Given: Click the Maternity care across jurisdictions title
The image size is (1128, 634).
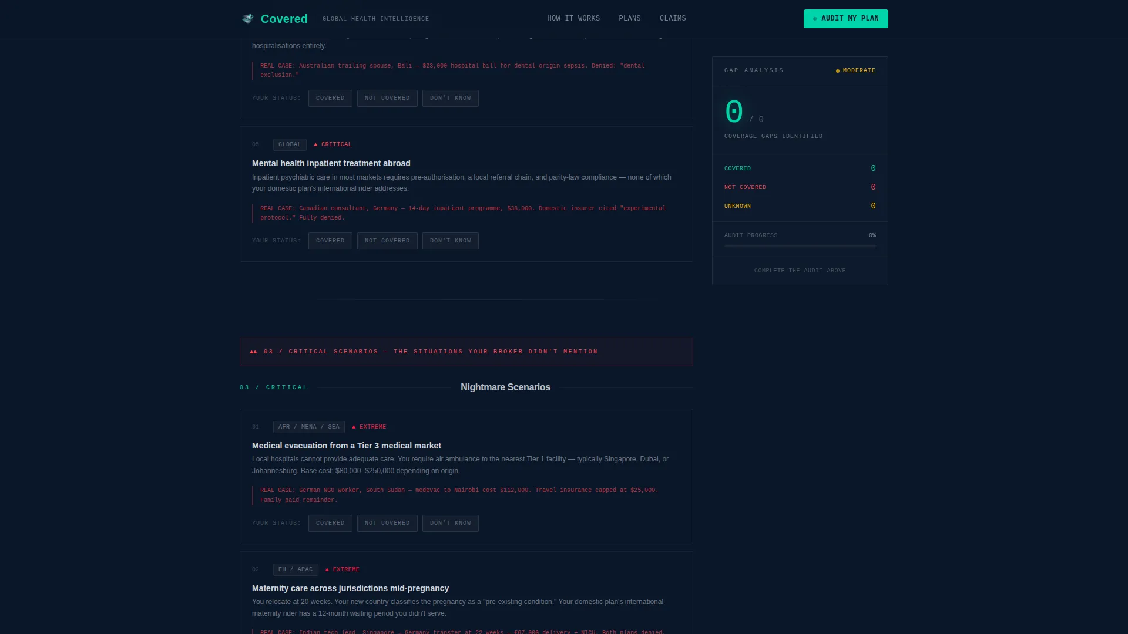Looking at the screenshot, I should (x=351, y=588).
